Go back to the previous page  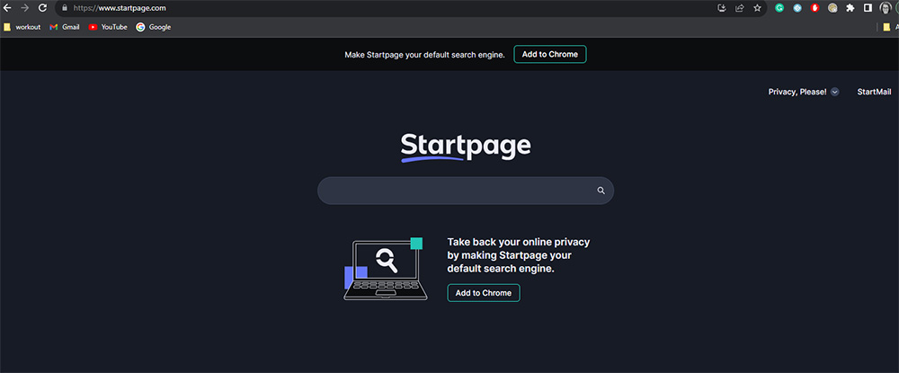pyautogui.click(x=7, y=8)
